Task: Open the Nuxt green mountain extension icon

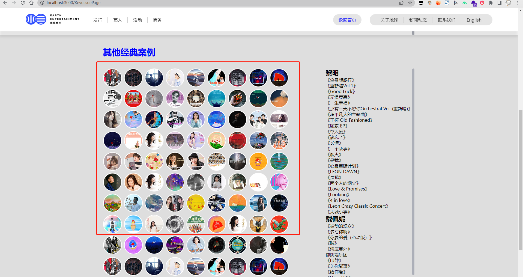Action: tap(465, 3)
